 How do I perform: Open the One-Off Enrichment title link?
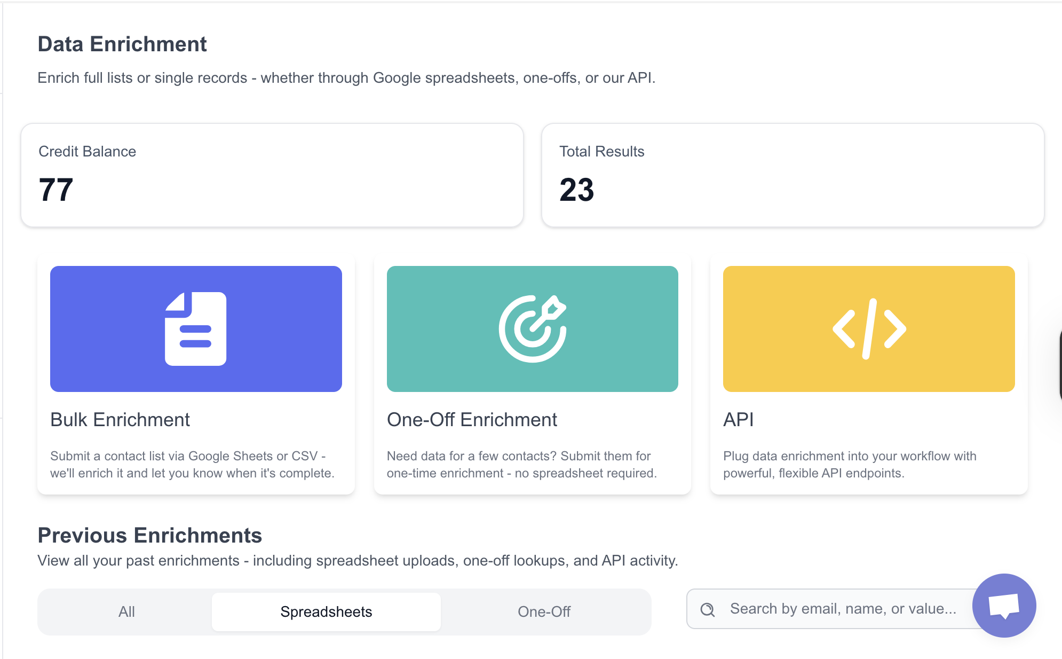[x=472, y=420]
